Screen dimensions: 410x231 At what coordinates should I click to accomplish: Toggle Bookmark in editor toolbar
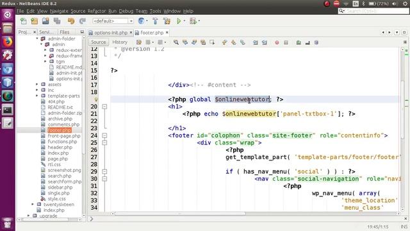[243, 42]
